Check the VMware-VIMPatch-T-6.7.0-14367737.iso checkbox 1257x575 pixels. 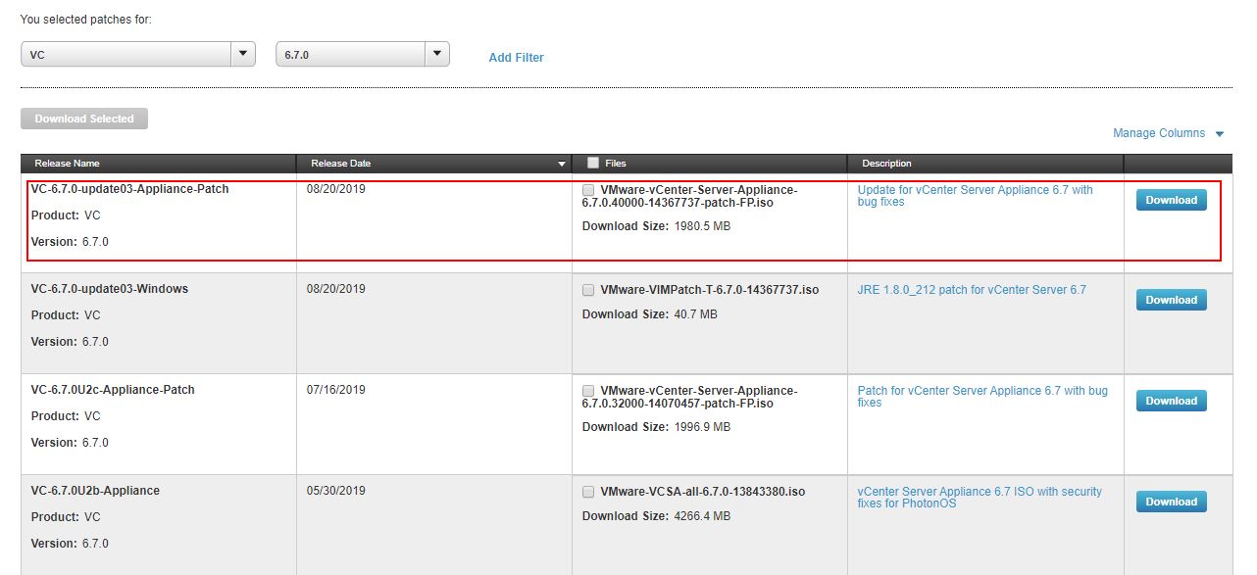pyautogui.click(x=588, y=290)
